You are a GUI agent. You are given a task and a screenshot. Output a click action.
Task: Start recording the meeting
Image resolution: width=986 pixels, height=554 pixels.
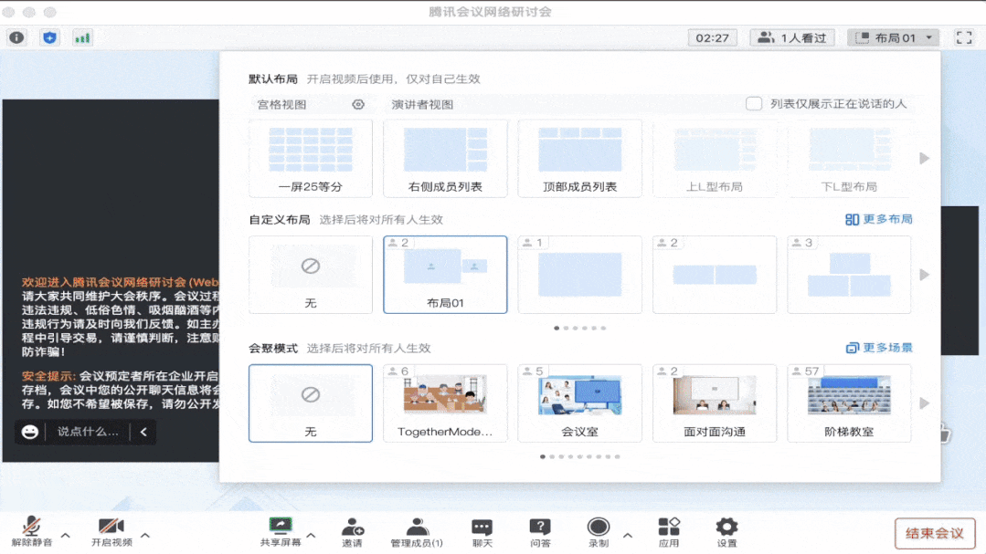coord(598,532)
